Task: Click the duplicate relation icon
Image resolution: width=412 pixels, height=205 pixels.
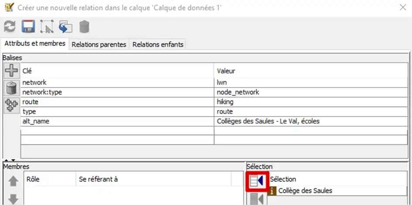Action: [65, 27]
